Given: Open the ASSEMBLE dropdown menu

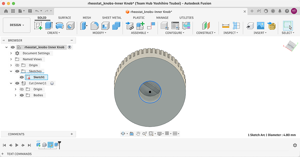Looking at the screenshot, I should (x=140, y=33).
